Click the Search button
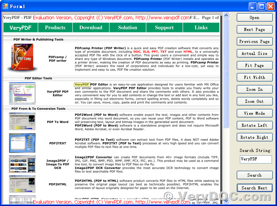 click(255, 175)
